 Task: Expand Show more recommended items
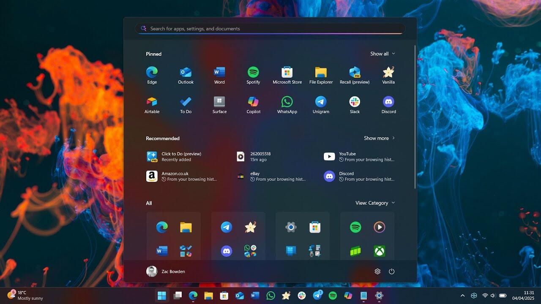pos(379,138)
